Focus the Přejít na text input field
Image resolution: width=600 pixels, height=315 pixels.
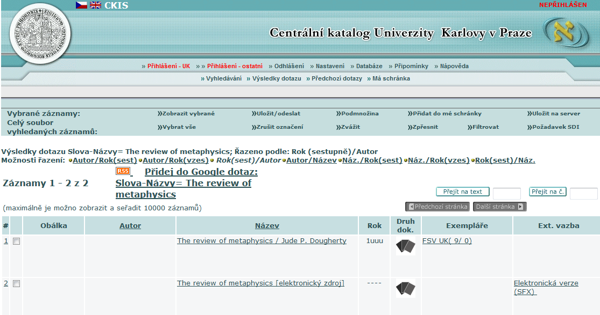click(x=507, y=194)
